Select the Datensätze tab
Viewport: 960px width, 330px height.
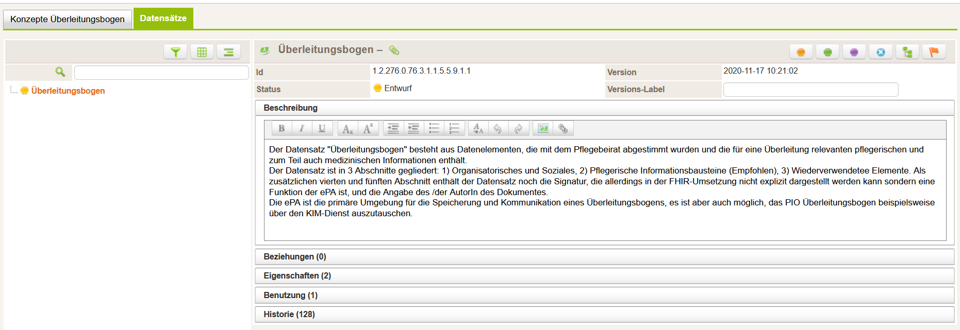(x=163, y=18)
